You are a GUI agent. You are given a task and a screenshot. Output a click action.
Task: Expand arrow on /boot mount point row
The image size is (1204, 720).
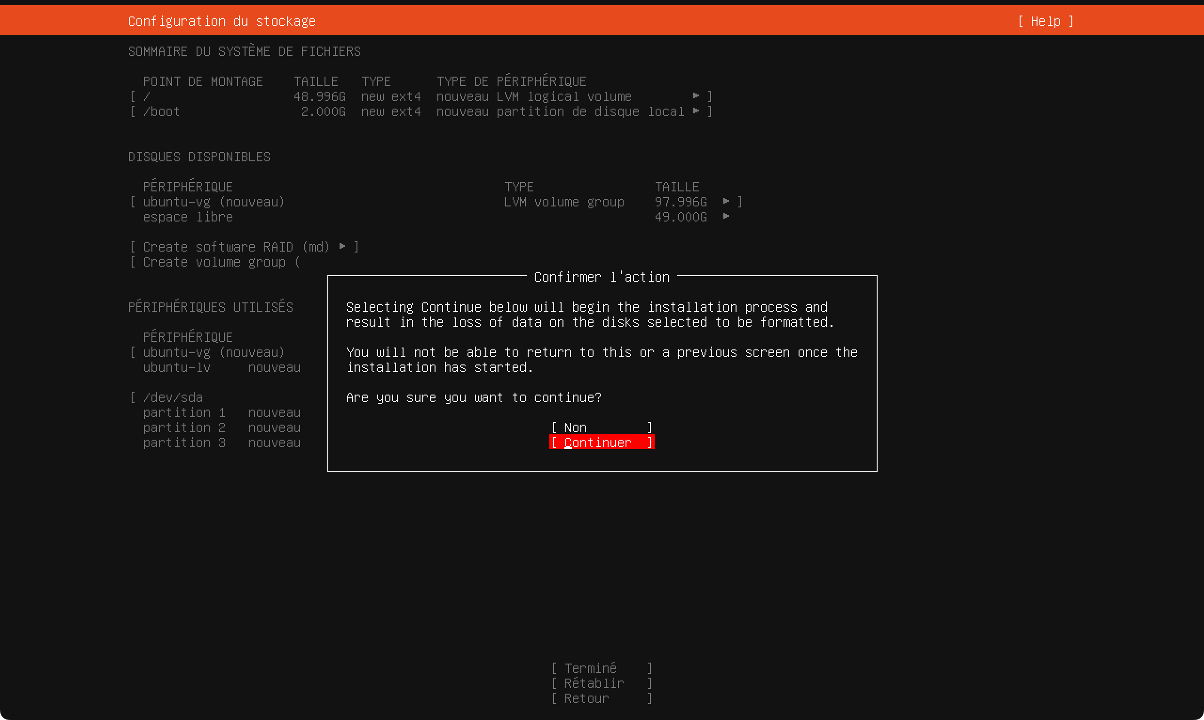(696, 111)
